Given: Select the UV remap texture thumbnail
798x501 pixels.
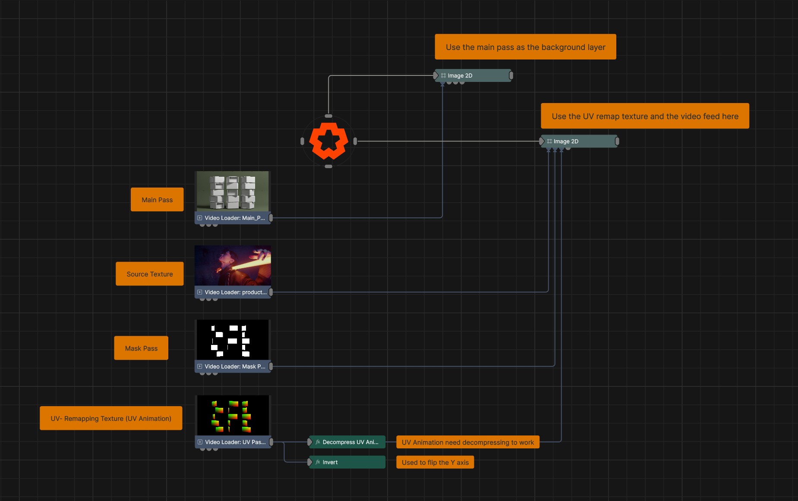Looking at the screenshot, I should pos(233,415).
